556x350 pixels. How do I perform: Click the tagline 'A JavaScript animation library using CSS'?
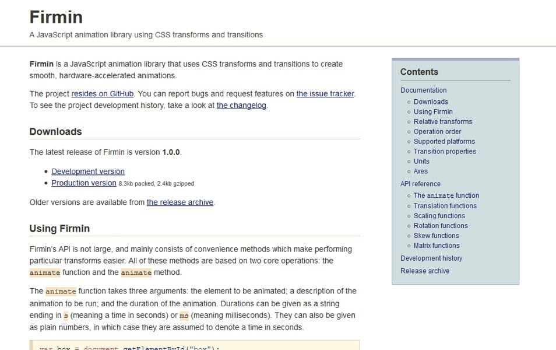pos(146,35)
